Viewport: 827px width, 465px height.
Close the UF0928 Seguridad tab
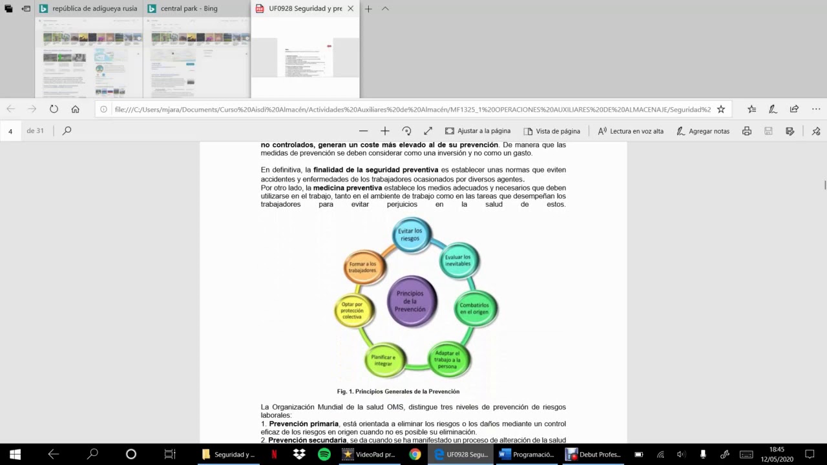(351, 9)
